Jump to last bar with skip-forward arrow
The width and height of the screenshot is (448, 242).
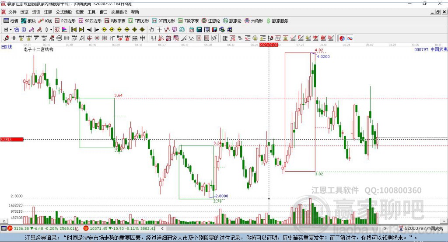(81, 29)
